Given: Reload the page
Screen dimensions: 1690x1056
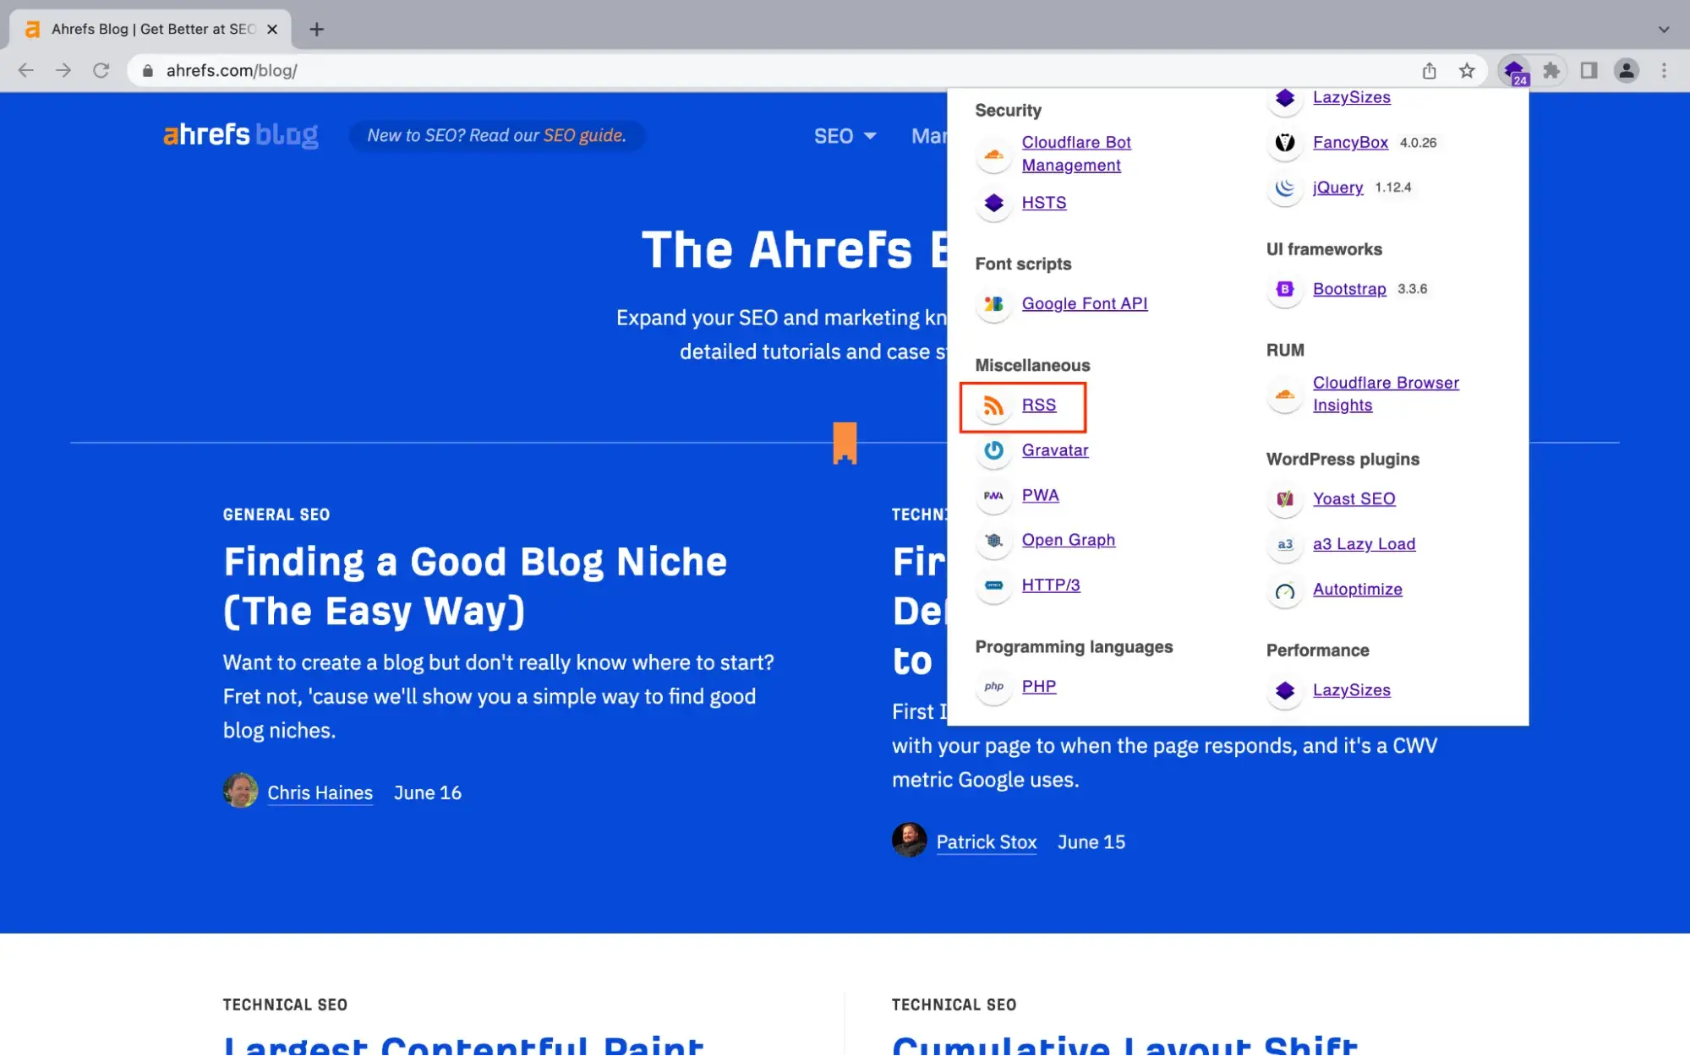Looking at the screenshot, I should click(101, 71).
